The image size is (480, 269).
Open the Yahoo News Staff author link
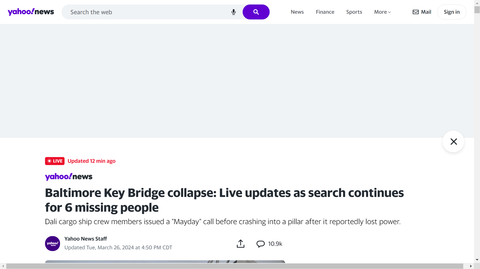point(86,239)
